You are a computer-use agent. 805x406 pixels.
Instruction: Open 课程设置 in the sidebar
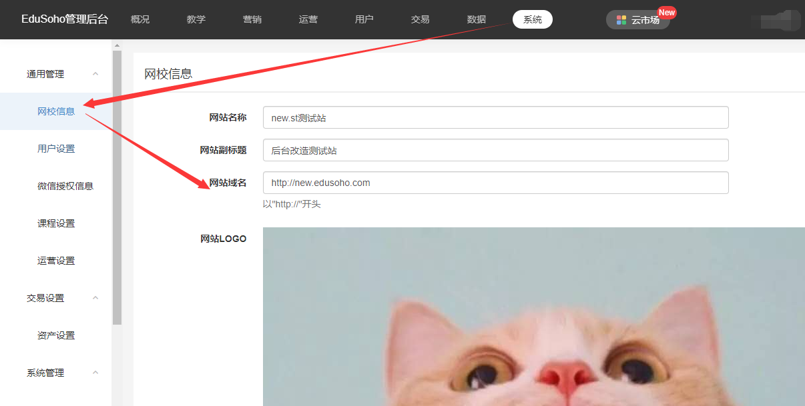[56, 223]
